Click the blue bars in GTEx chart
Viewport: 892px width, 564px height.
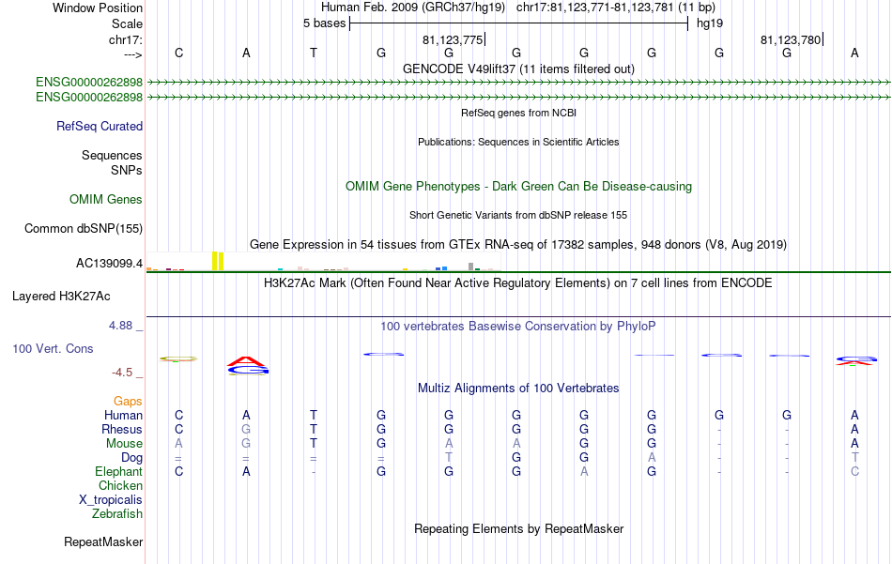441,268
